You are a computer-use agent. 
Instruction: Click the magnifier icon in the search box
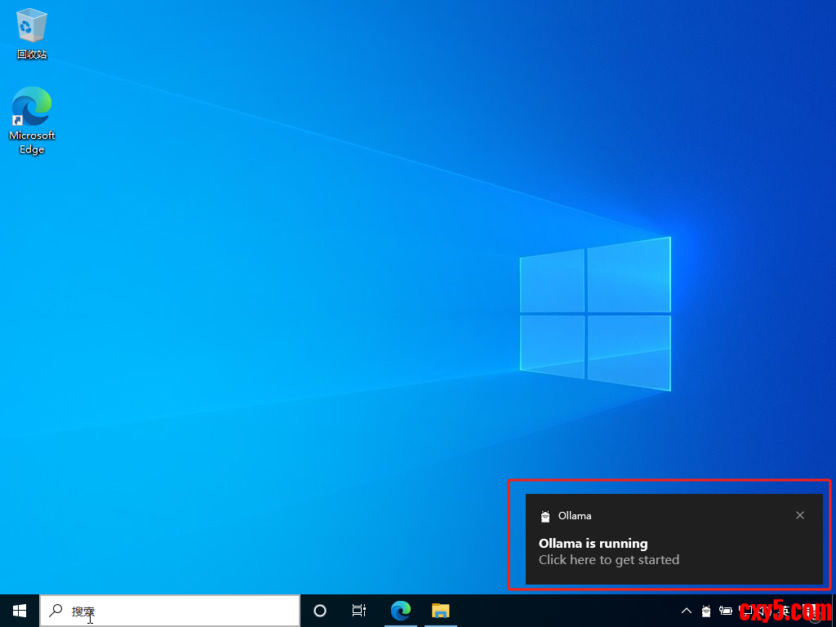pyautogui.click(x=56, y=611)
